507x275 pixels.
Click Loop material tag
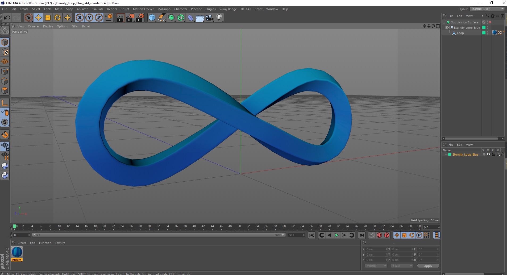(494, 32)
